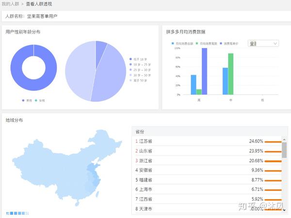Click the blue 月均消费总额 legend square
This screenshot has height=218, width=291.
pos(173,44)
